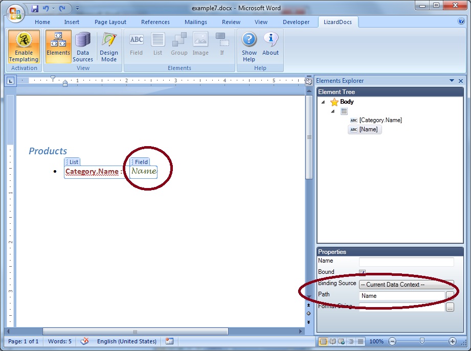Click the Previous Page button

point(308,305)
